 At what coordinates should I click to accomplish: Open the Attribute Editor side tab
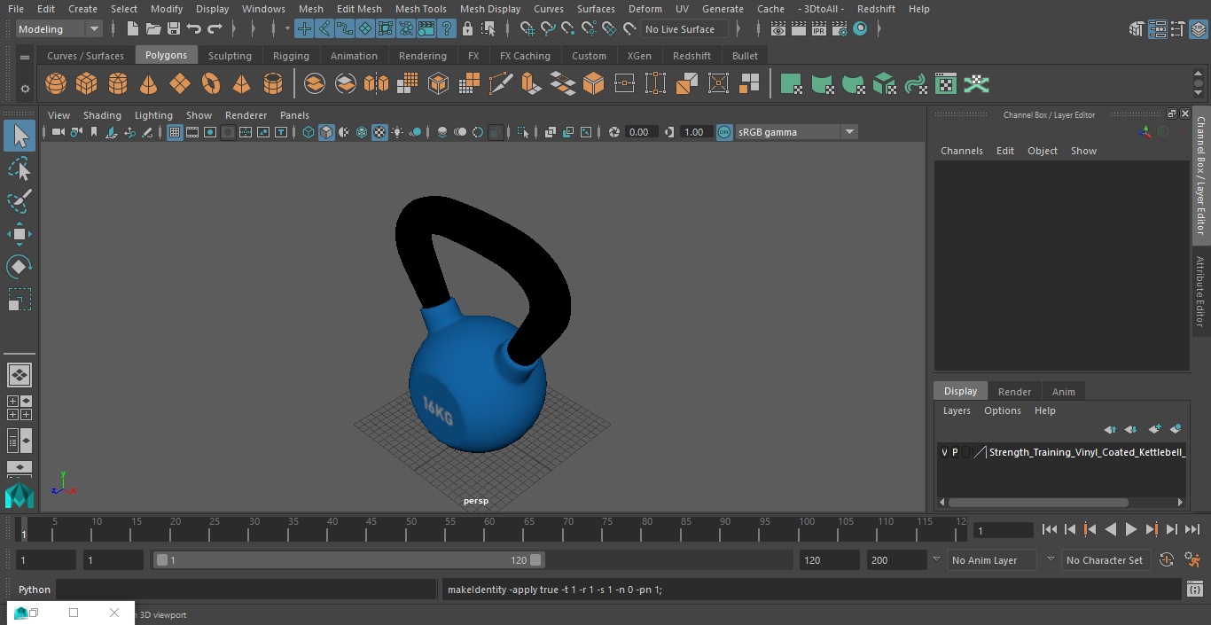coord(1200,292)
